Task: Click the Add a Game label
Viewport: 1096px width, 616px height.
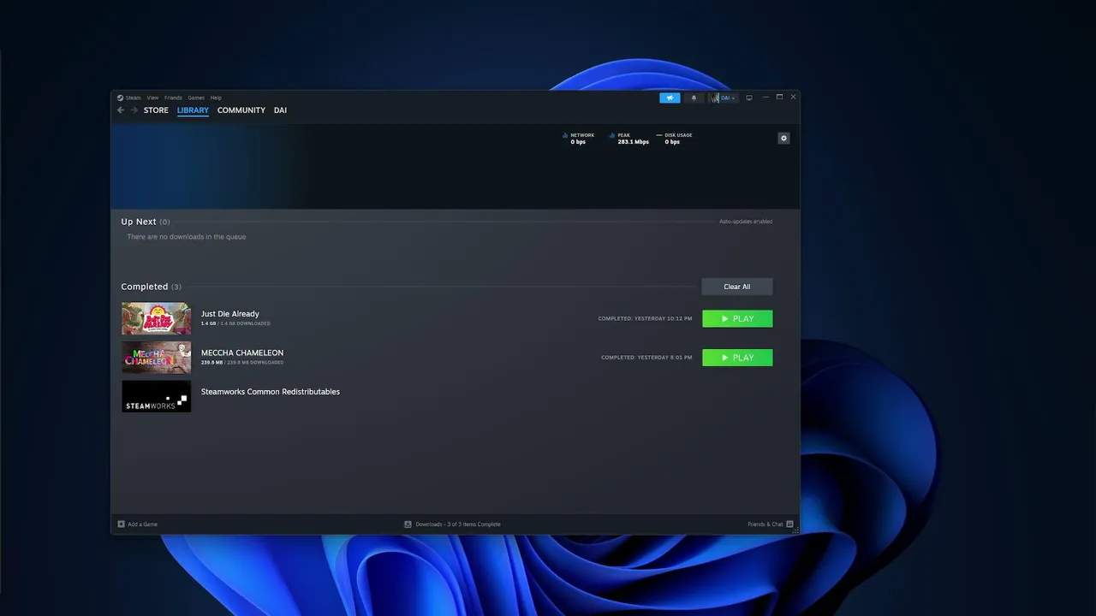Action: coord(143,524)
